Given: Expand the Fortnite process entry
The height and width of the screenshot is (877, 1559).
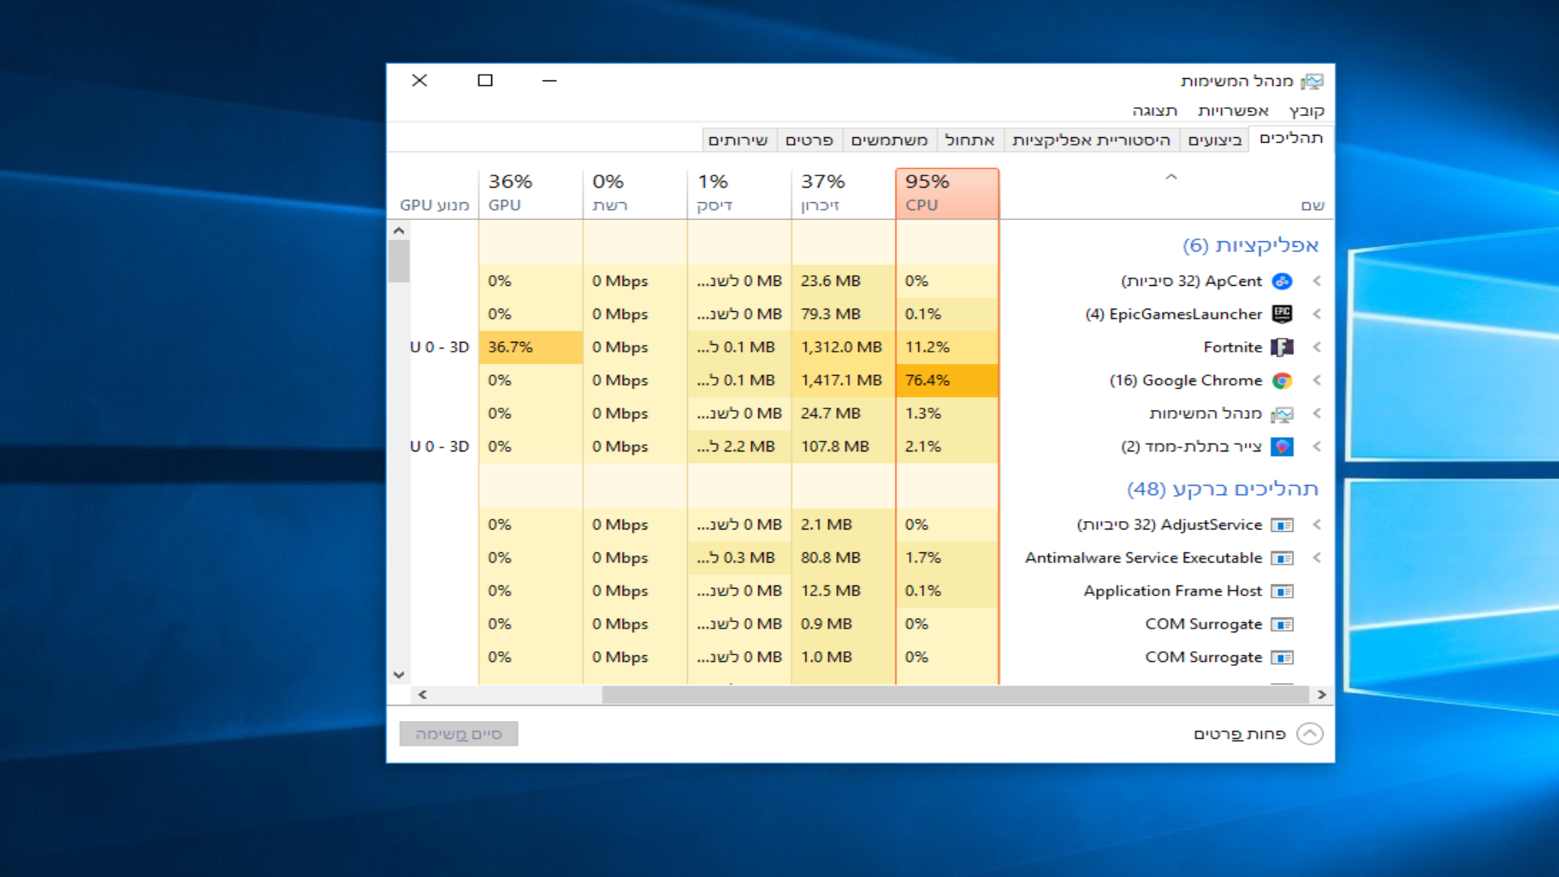Looking at the screenshot, I should (x=1317, y=347).
